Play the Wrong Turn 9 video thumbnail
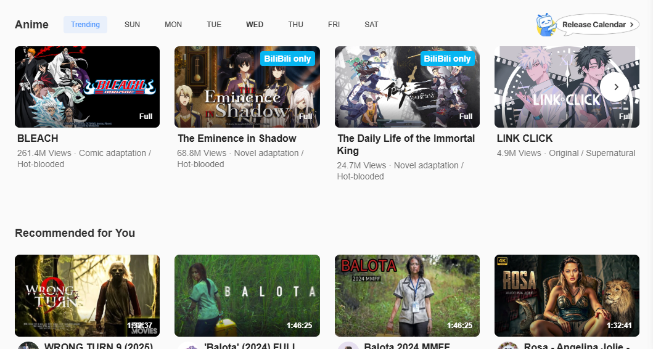Screen dimensions: 653x349 [87, 295]
